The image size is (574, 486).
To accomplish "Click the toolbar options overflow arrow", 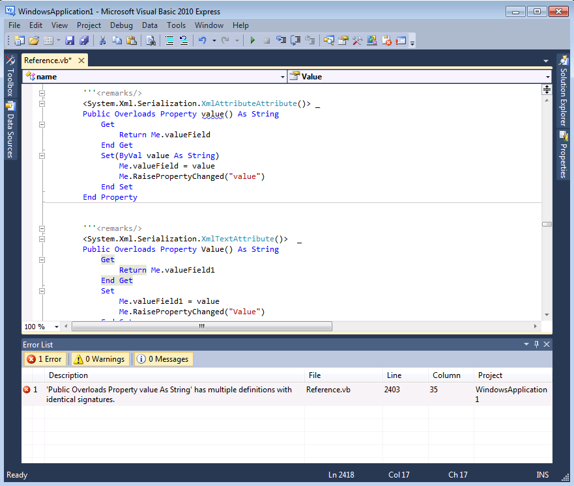I will (412, 43).
